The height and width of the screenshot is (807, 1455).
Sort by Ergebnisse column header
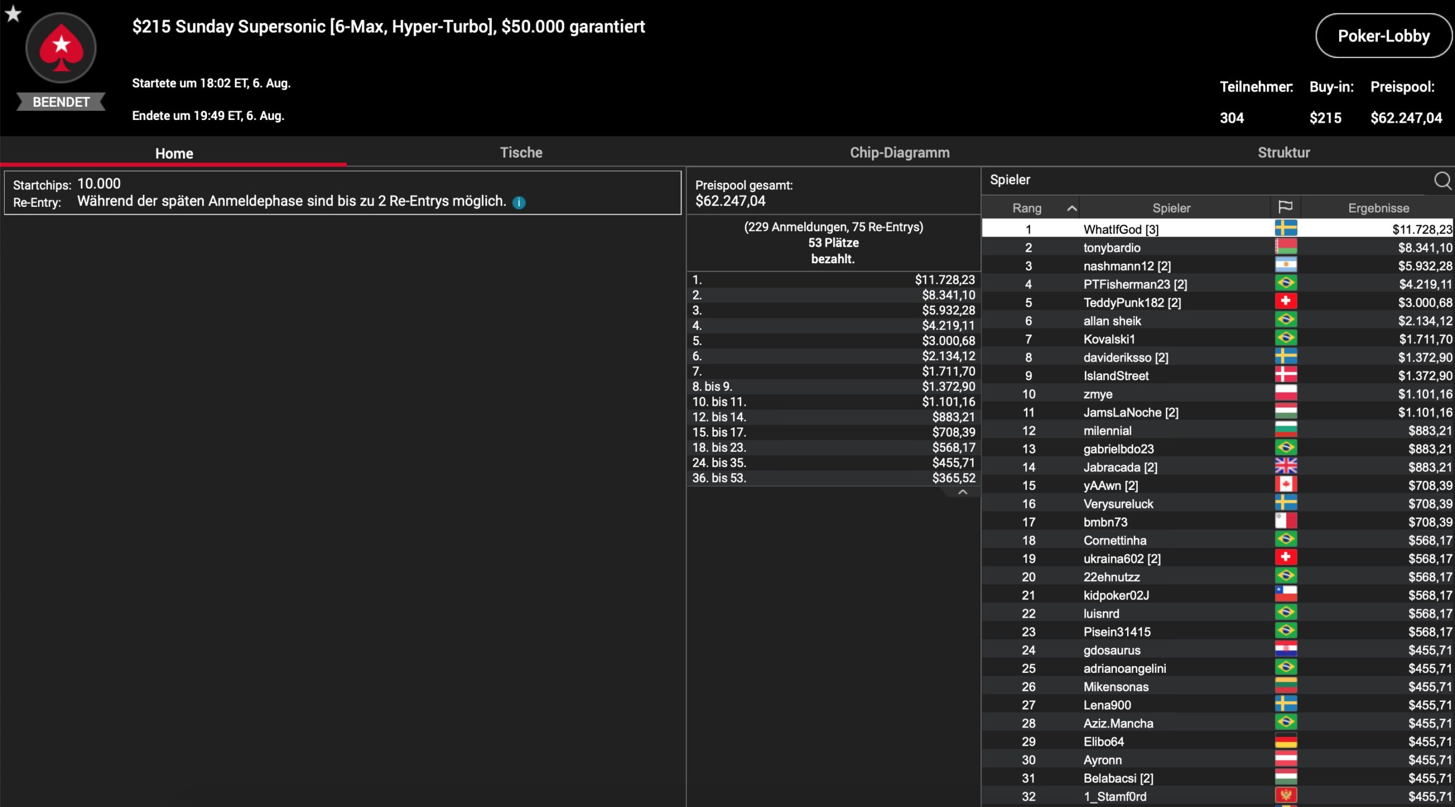tap(1378, 208)
